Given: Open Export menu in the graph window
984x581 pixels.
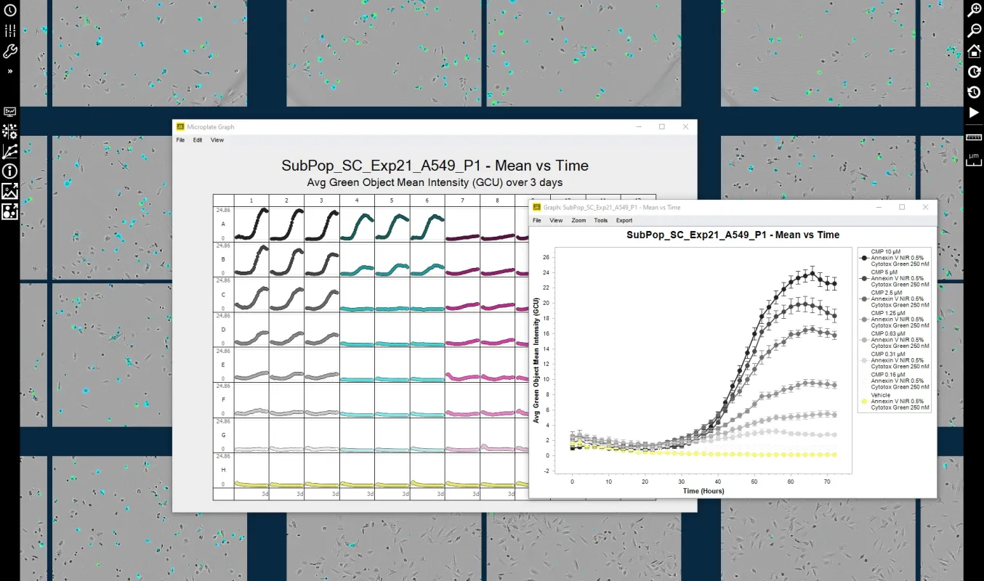Looking at the screenshot, I should [624, 220].
